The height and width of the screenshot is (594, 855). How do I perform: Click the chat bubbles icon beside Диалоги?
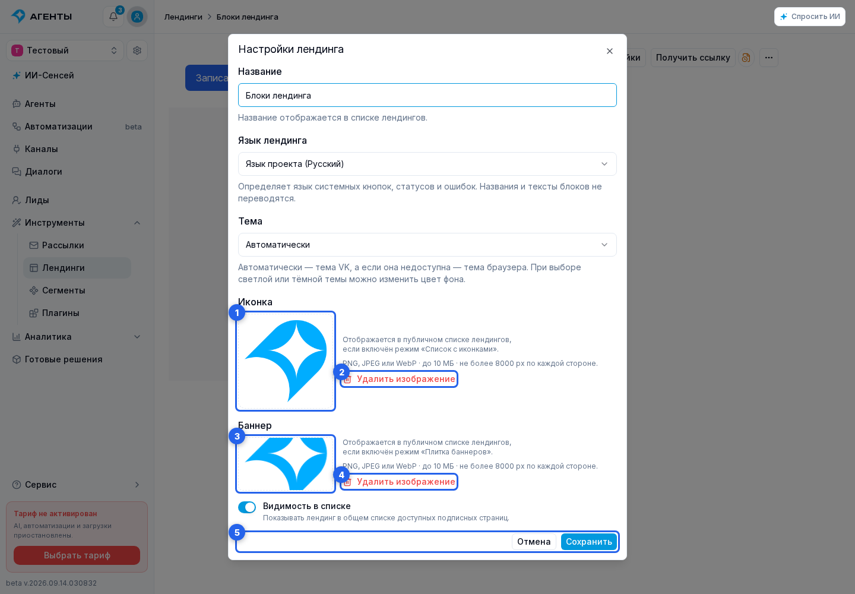(17, 172)
